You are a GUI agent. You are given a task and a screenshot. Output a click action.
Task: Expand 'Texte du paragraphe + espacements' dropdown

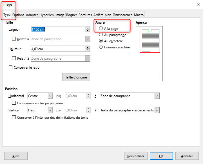tap(157, 110)
